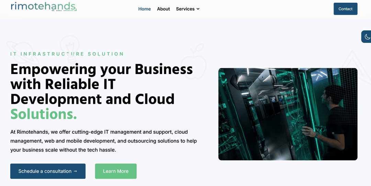Image resolution: width=371 pixels, height=186 pixels.
Task: Click arrow icon in Schedule a consultation
Action: [x=75, y=171]
